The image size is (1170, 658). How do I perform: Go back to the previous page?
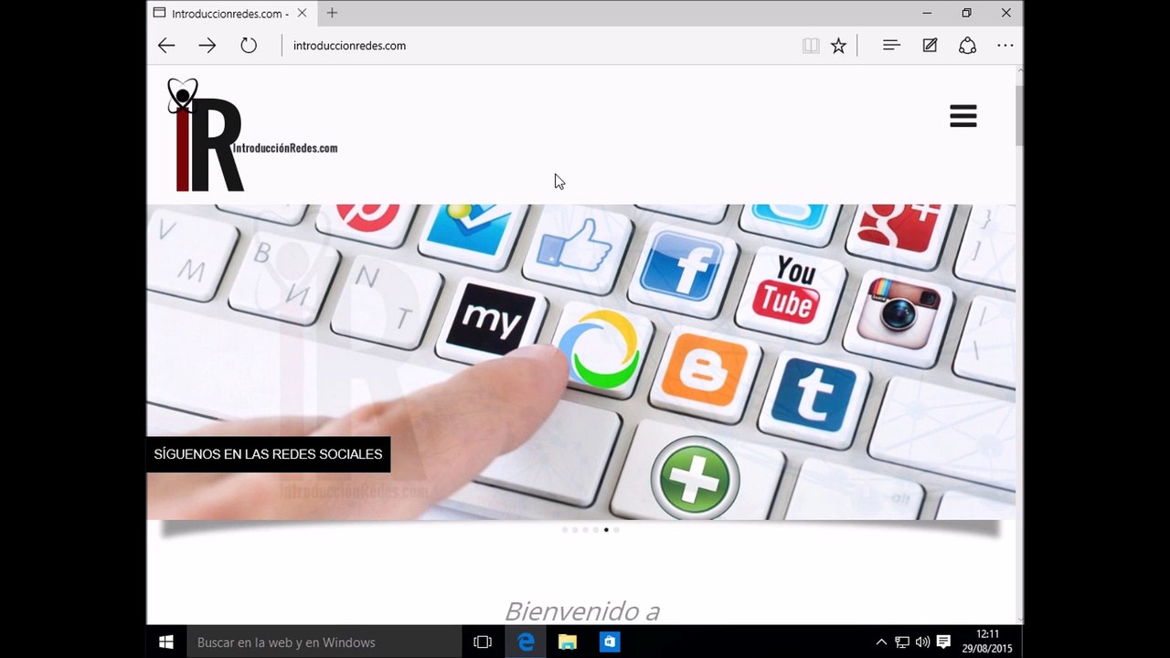[x=166, y=46]
